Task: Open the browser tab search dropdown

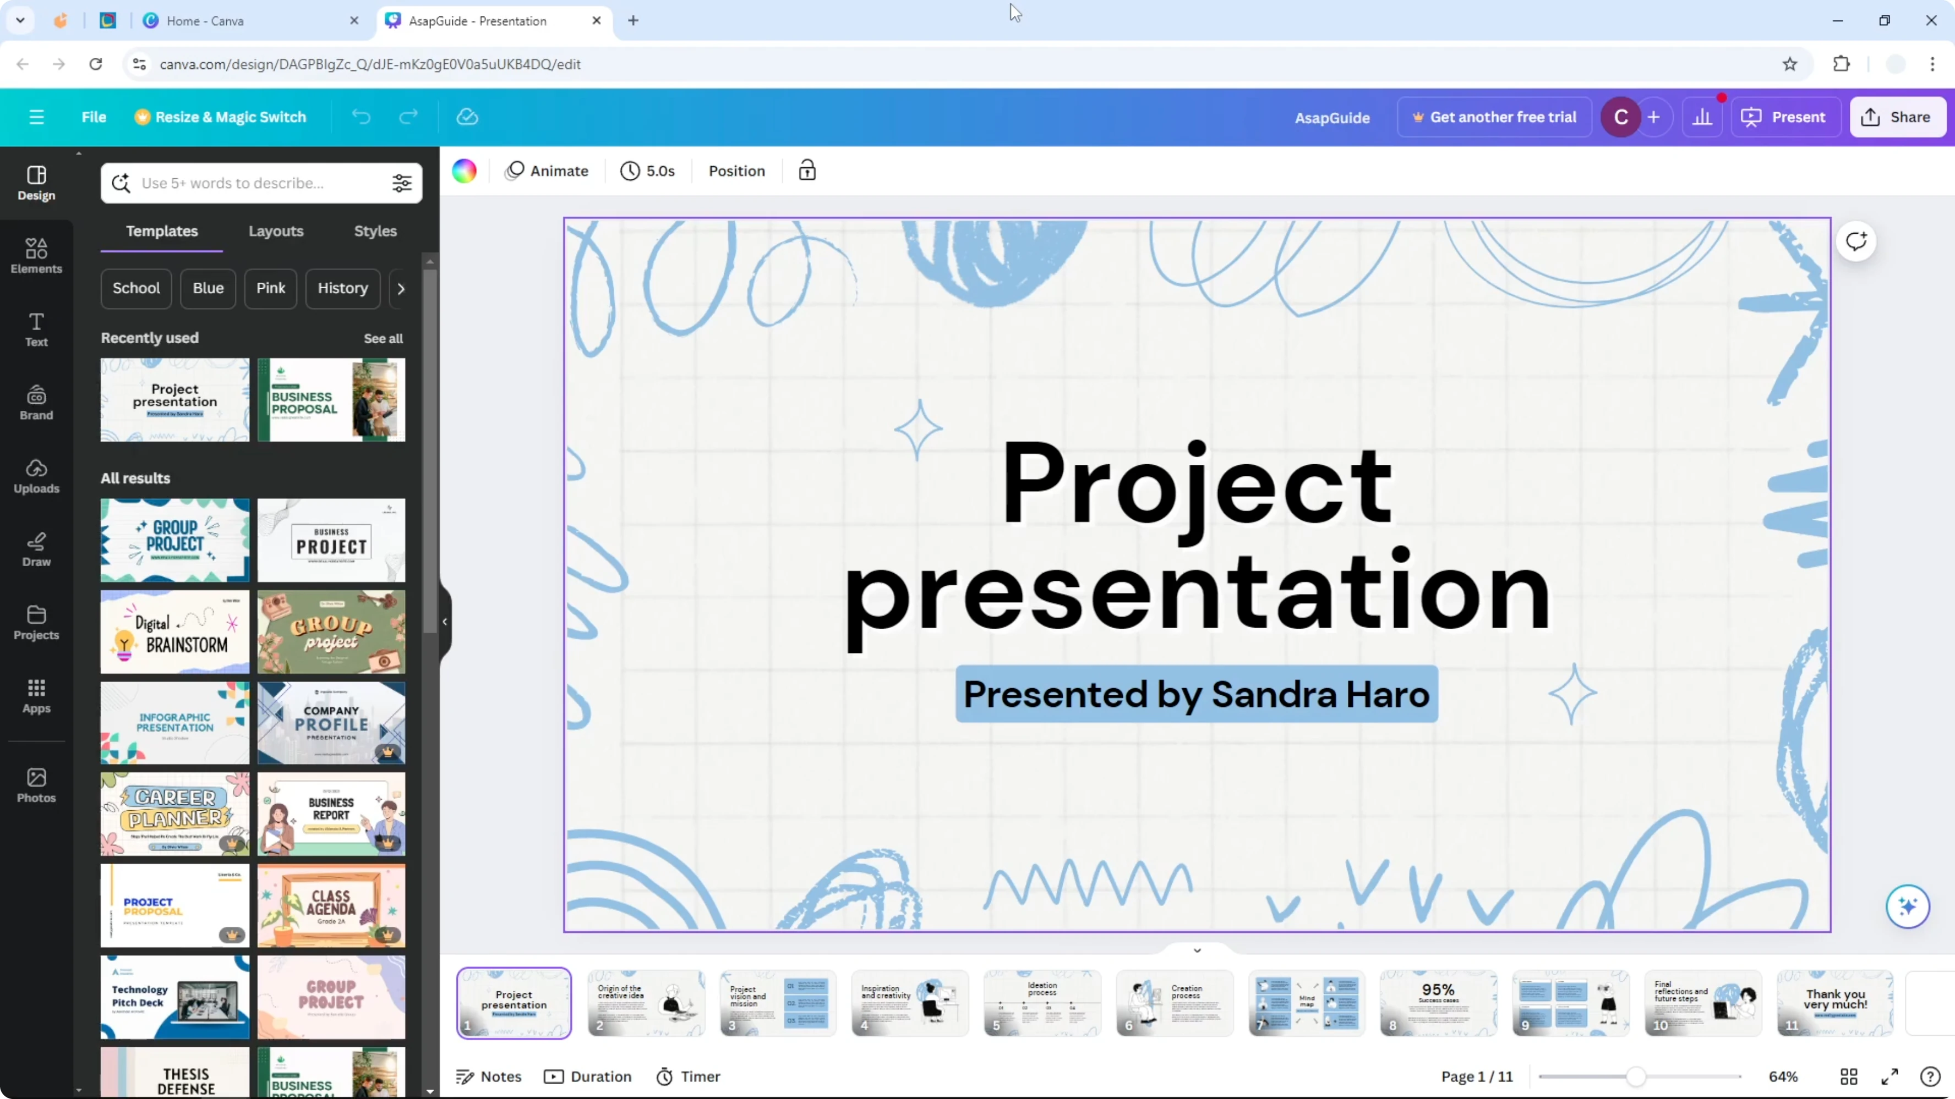Action: coord(20,20)
